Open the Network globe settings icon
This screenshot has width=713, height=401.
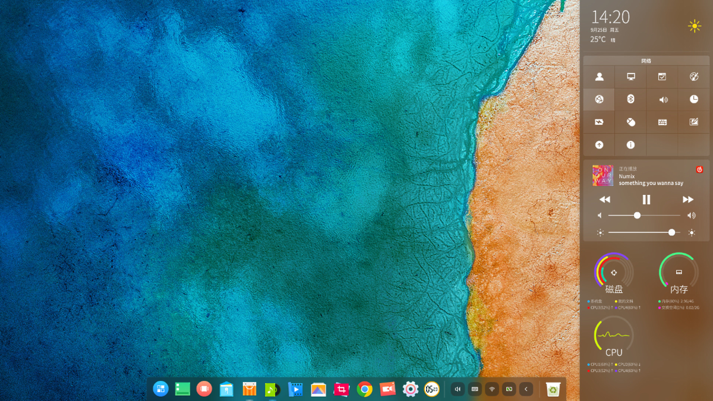(x=599, y=99)
